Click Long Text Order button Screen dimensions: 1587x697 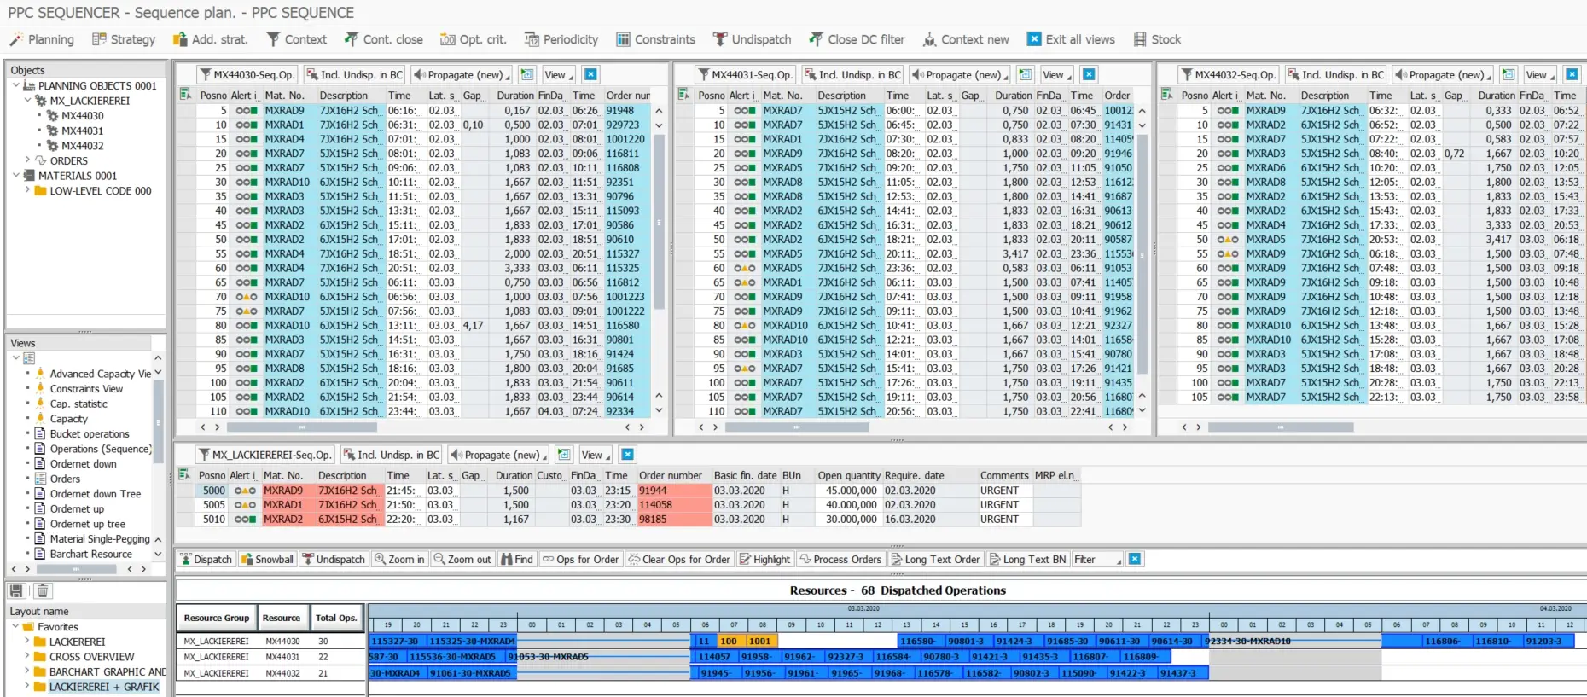click(935, 560)
